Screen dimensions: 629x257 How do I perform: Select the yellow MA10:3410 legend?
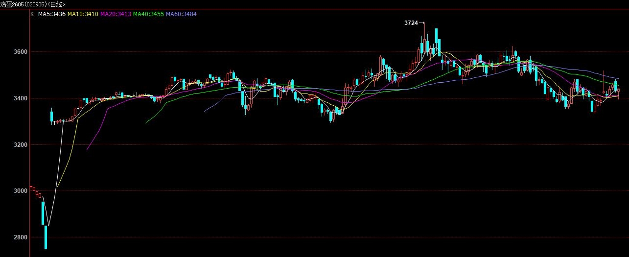(83, 14)
